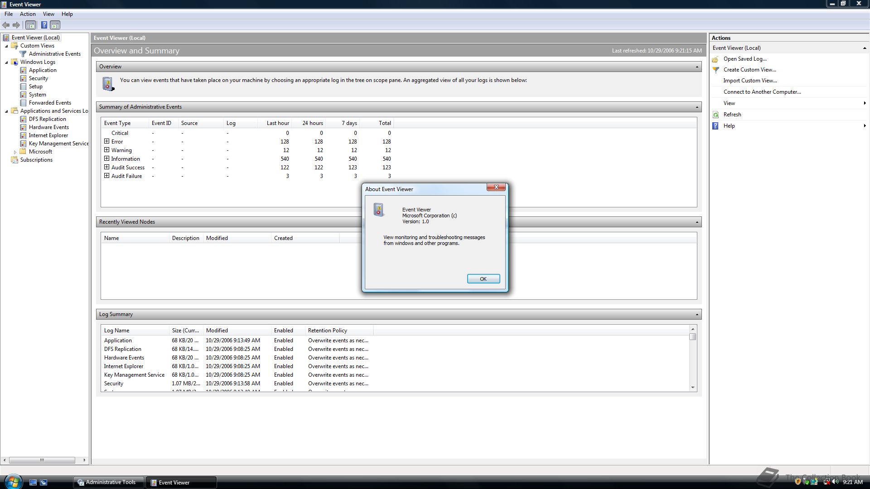
Task: Click the Create Custom View funnel icon
Action: tap(715, 70)
